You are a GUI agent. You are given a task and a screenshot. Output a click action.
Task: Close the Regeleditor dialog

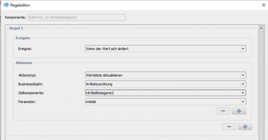[264, 5]
